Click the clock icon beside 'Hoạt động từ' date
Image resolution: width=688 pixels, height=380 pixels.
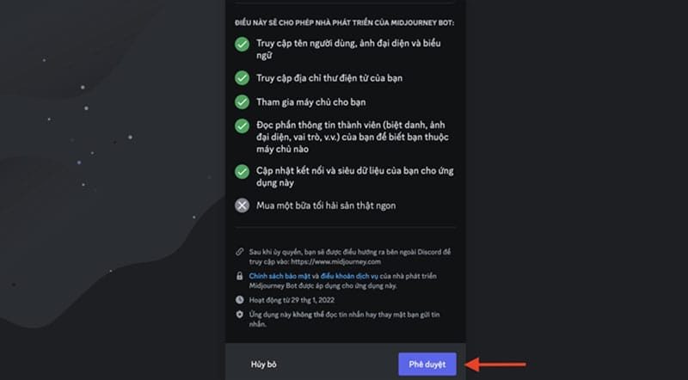(x=240, y=300)
